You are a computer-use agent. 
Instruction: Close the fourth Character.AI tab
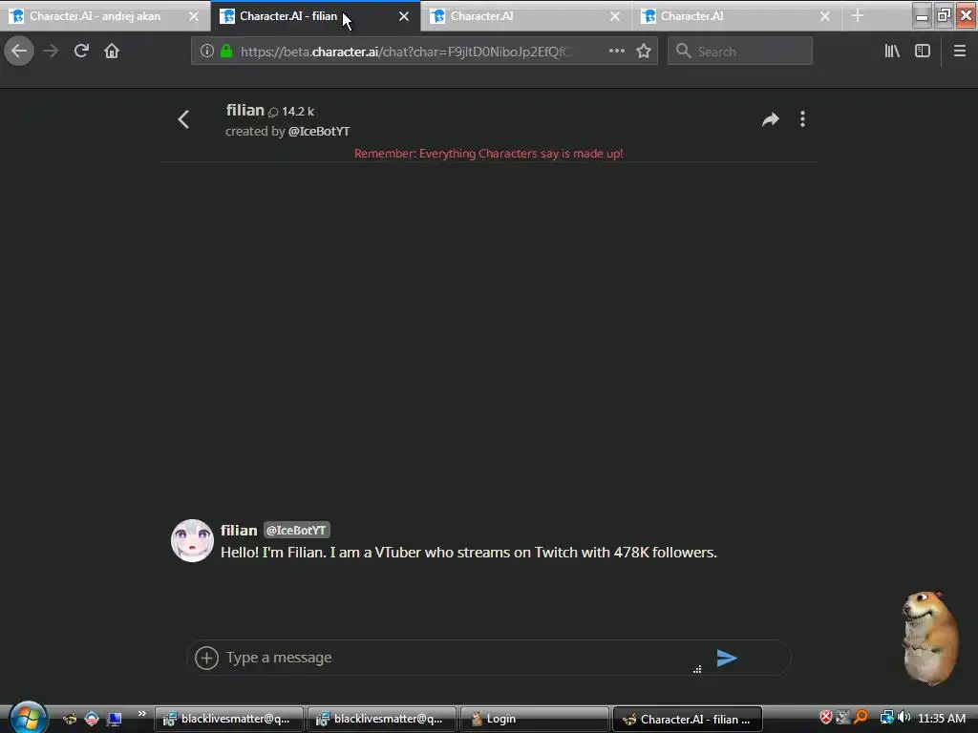[x=824, y=16]
